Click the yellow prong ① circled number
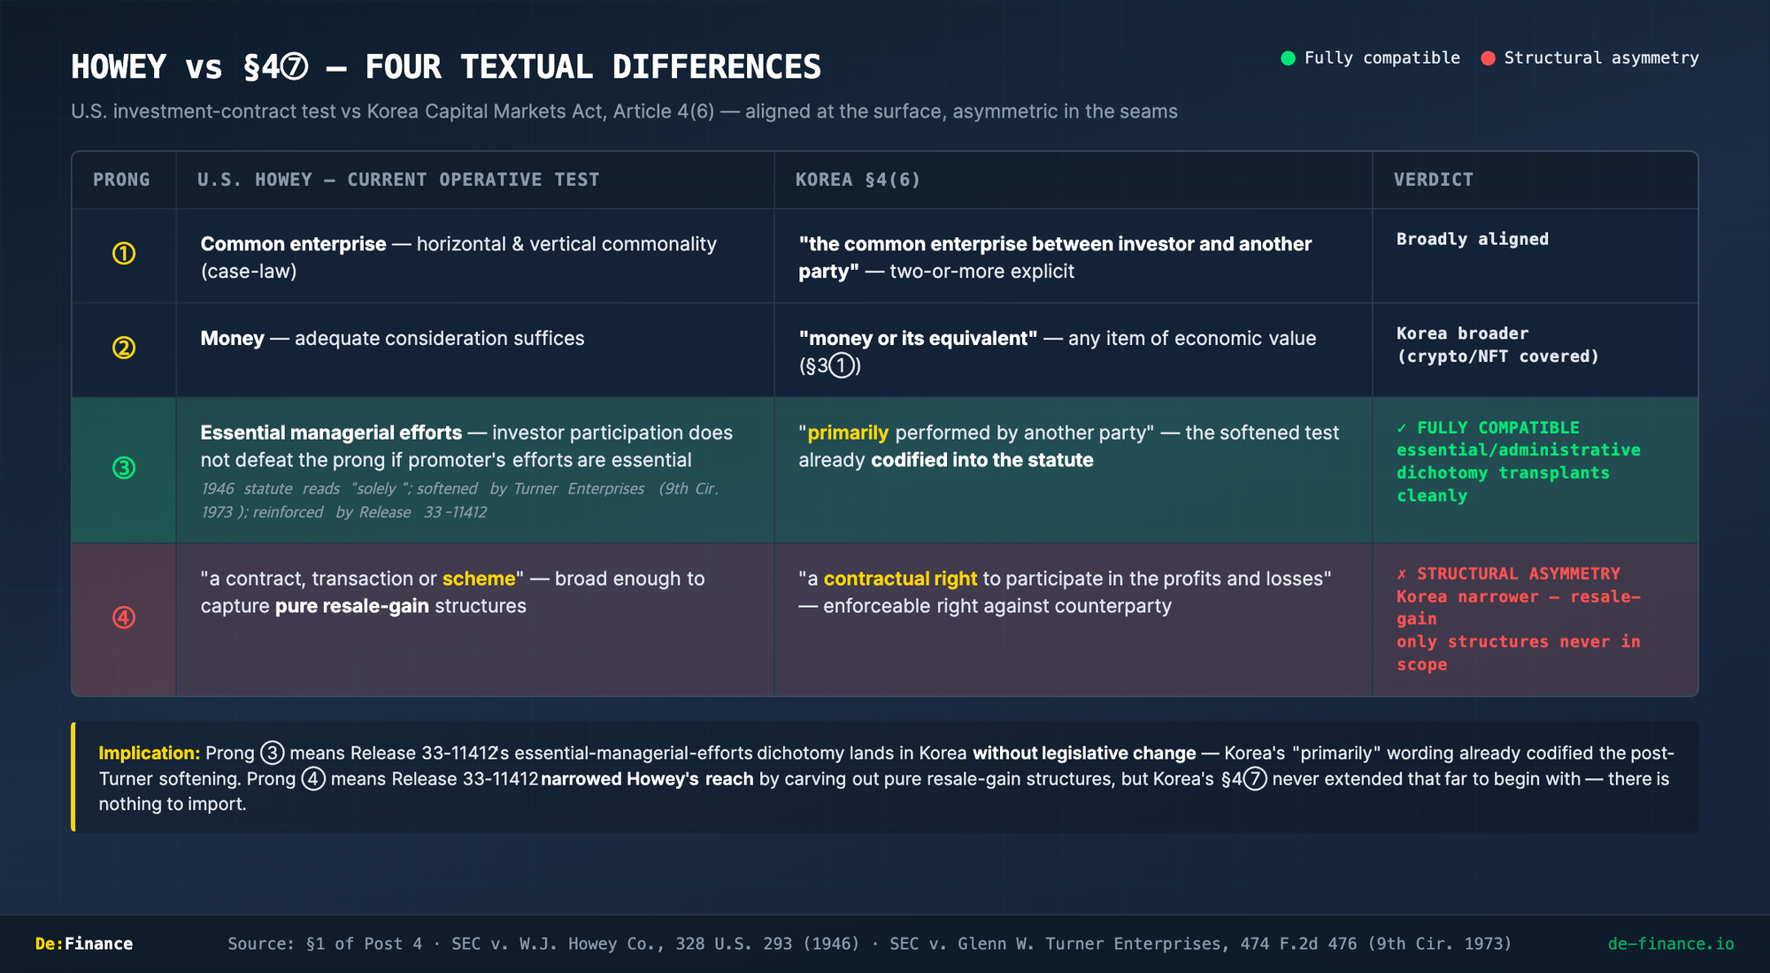Screen dimensions: 1770x973 (124, 254)
